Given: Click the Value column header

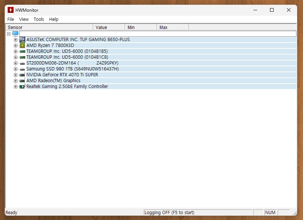Looking at the screenshot, I should point(109,27).
